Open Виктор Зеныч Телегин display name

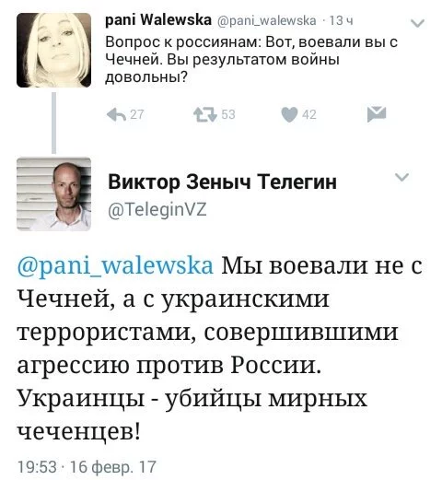point(223,182)
